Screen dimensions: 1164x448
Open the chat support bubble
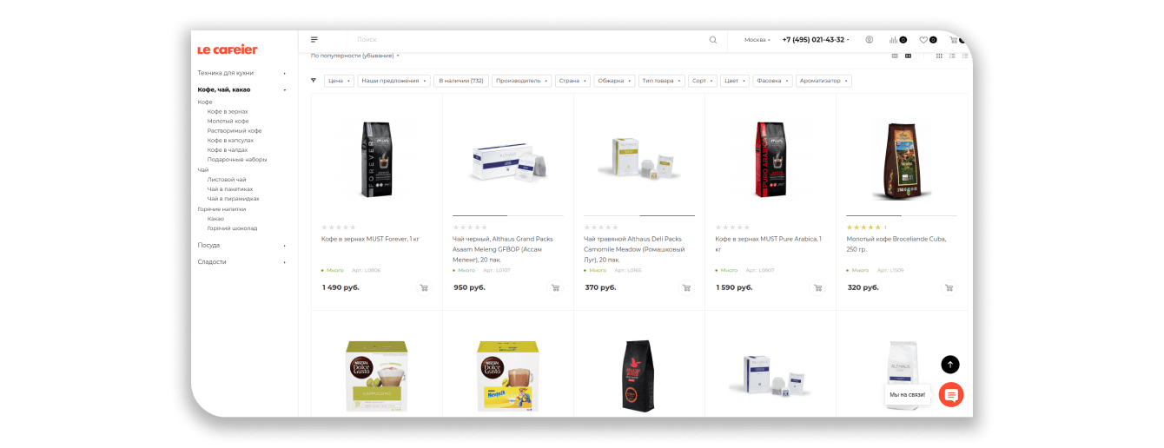pyautogui.click(x=951, y=395)
